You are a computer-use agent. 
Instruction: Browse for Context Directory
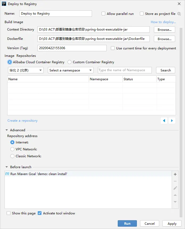tap(165, 30)
